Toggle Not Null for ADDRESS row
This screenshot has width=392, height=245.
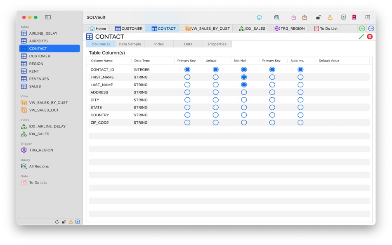[244, 92]
